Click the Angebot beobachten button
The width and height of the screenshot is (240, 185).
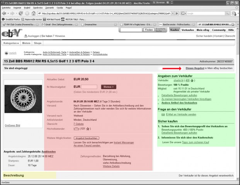point(87,138)
